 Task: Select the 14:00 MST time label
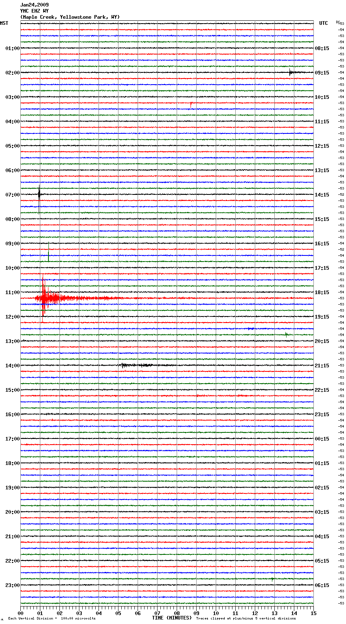(x=13, y=366)
